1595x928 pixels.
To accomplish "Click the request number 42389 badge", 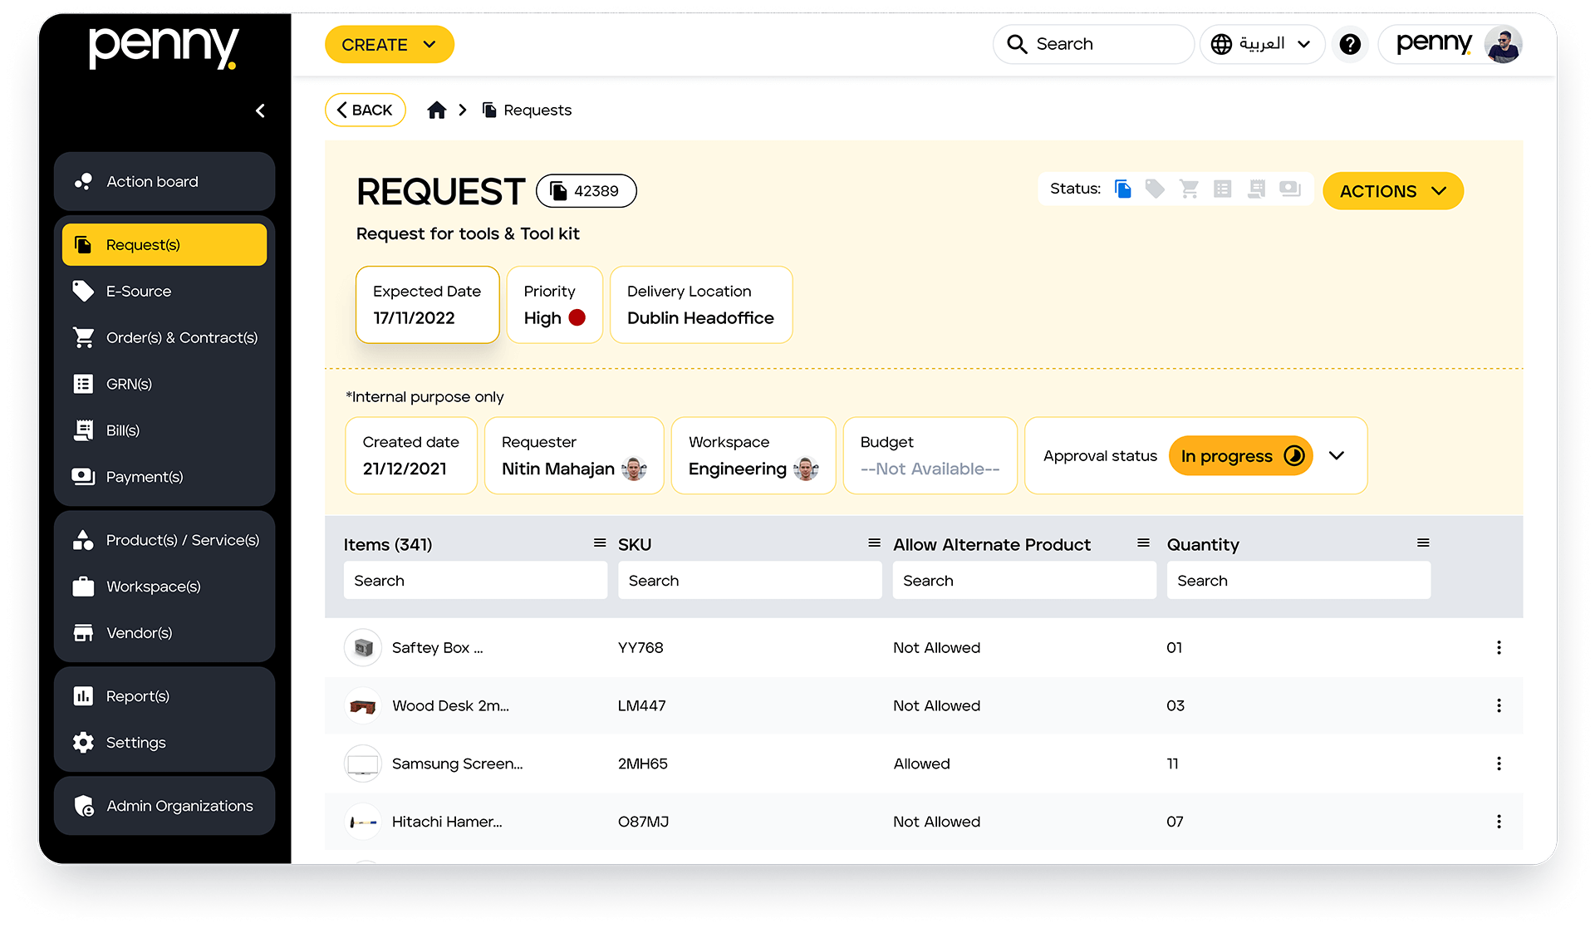I will (586, 190).
